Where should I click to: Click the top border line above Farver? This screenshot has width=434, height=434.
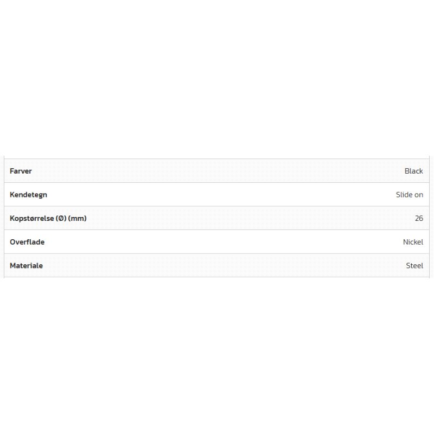click(217, 159)
